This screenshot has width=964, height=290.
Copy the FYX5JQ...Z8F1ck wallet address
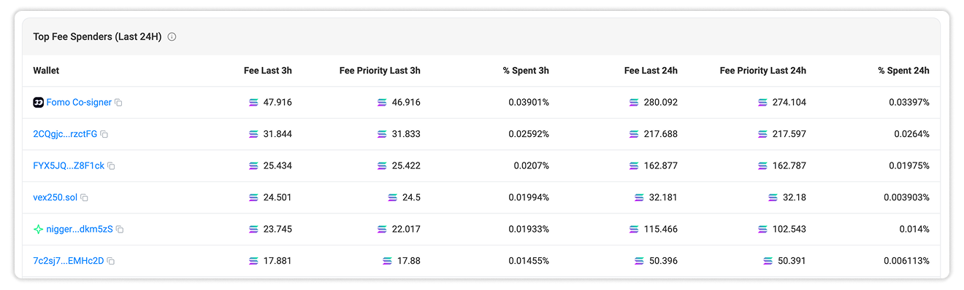[x=111, y=166]
